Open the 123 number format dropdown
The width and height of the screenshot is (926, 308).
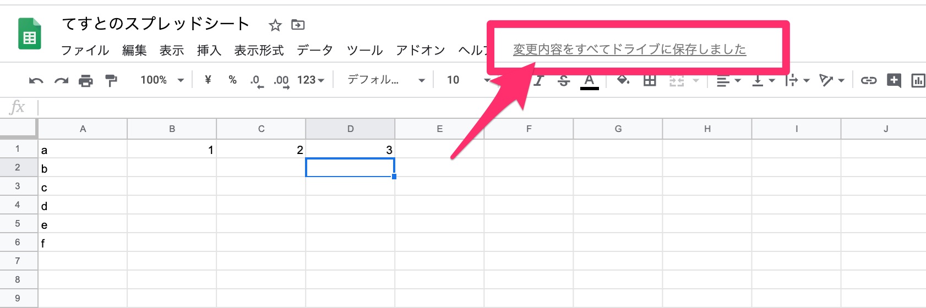[311, 80]
